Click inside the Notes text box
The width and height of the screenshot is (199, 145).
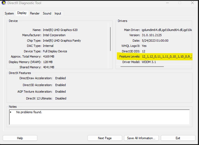tap(99, 117)
